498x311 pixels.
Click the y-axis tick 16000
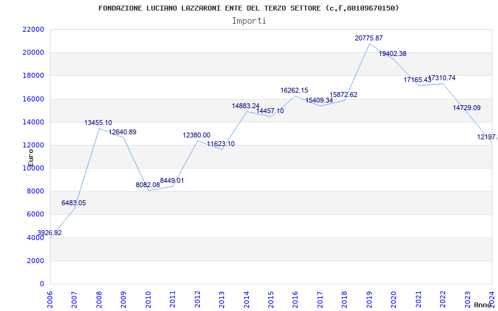pos(33,99)
